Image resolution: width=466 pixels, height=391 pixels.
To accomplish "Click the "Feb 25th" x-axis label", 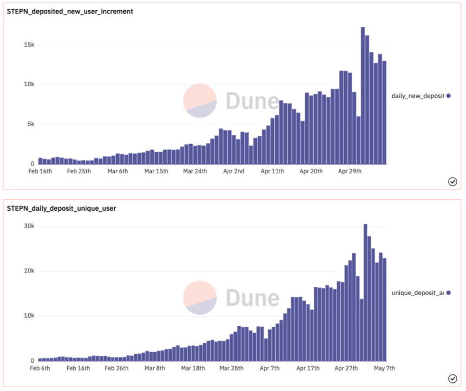I will click(x=79, y=172).
